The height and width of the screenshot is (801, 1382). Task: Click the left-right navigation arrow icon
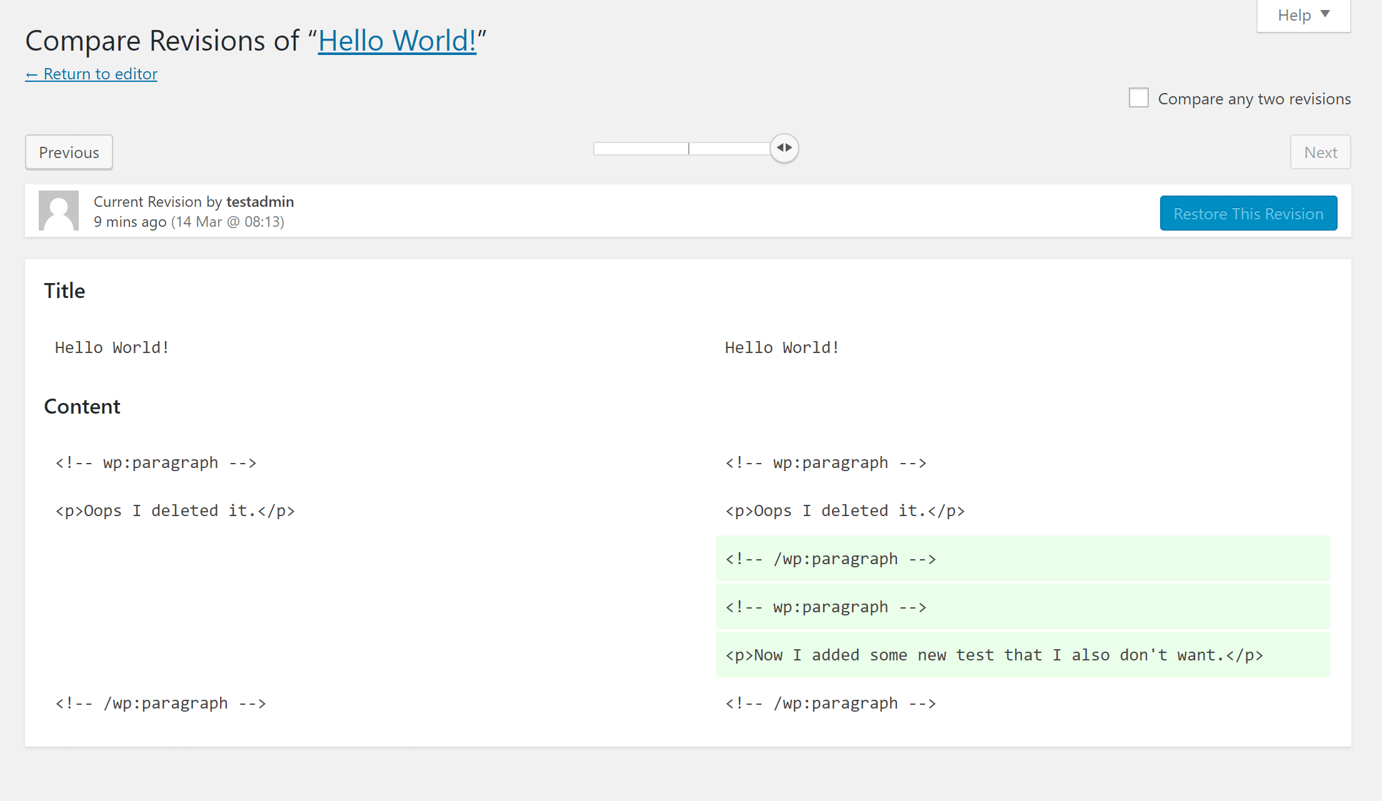click(784, 147)
